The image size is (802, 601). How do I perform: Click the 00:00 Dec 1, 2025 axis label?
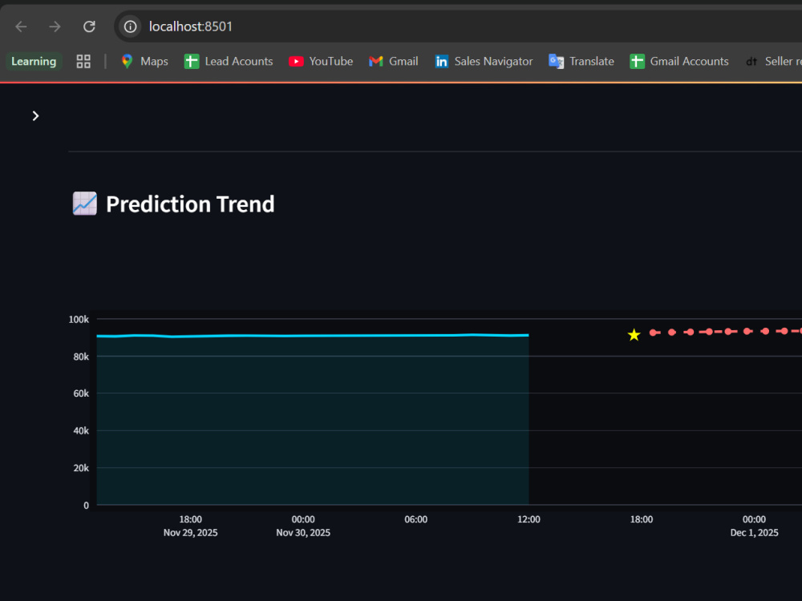(x=755, y=526)
